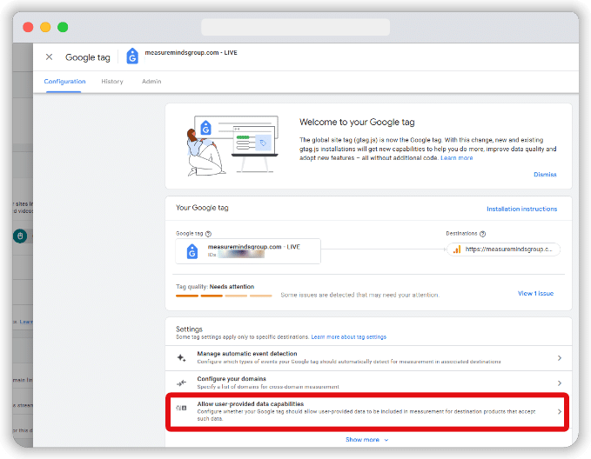Open the measuremindsgroup destination chip
Screen dimensions: 591x459
503,249
